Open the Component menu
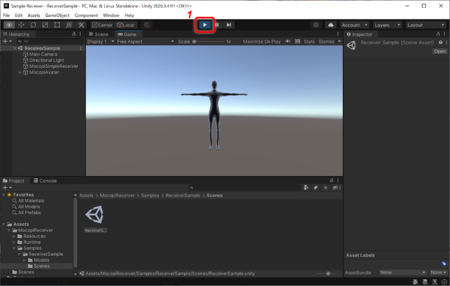Image resolution: width=450 pixels, height=286 pixels. (86, 15)
